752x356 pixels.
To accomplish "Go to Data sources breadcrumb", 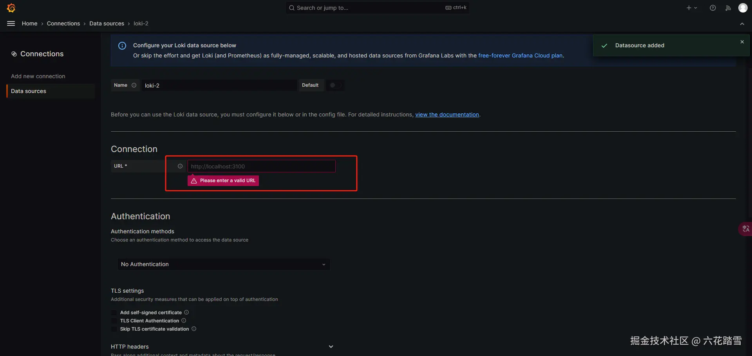I will pyautogui.click(x=107, y=23).
